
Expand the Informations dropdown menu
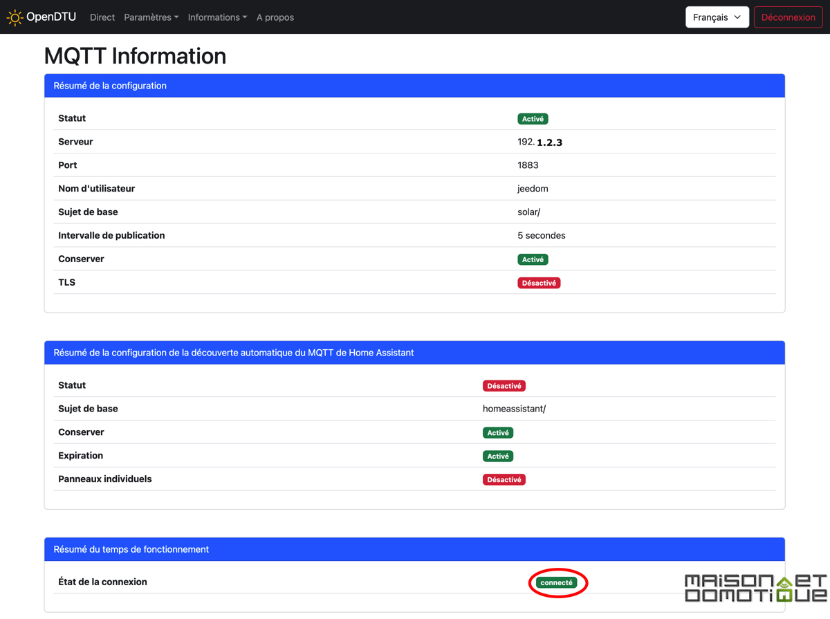coord(217,17)
